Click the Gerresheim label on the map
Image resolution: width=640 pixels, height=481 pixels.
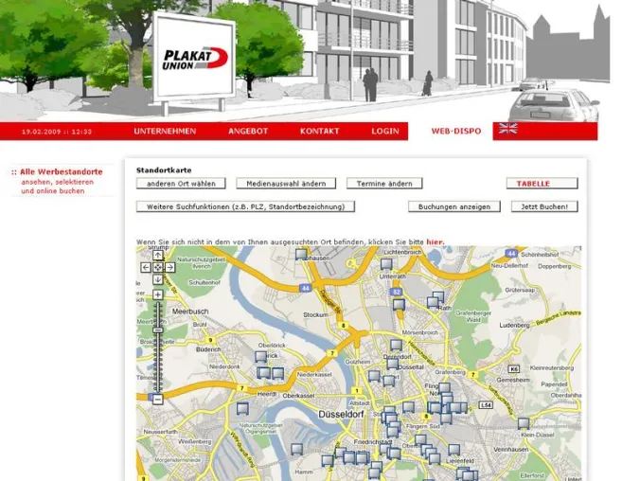click(x=513, y=380)
